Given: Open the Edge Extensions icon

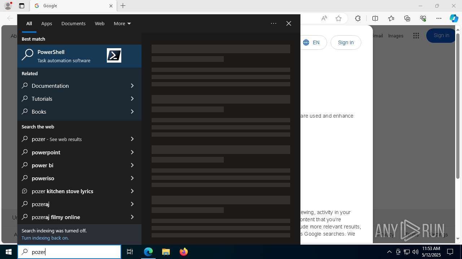Looking at the screenshot, I should point(358,18).
